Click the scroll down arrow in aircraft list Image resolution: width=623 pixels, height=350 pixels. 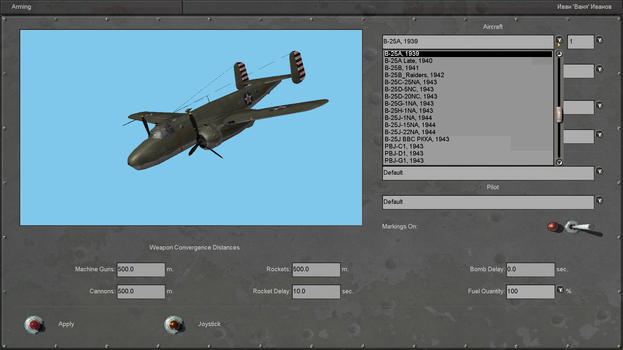(x=559, y=162)
